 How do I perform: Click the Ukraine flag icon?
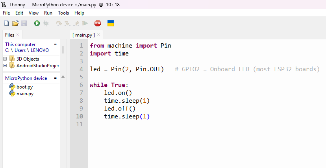point(111,23)
